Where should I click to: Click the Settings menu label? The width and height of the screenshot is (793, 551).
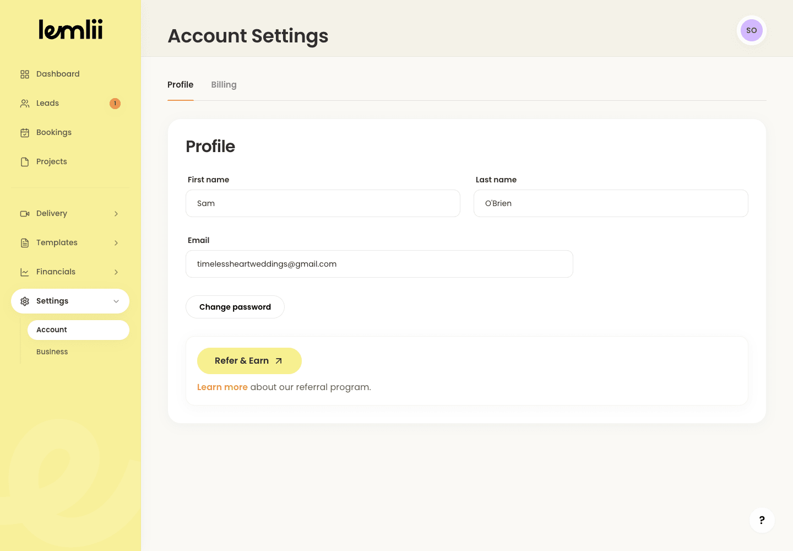52,301
